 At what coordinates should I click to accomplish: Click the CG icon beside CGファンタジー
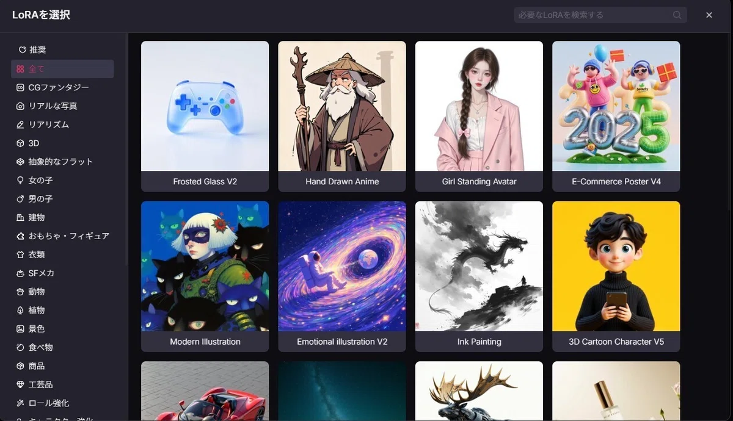[x=21, y=87]
